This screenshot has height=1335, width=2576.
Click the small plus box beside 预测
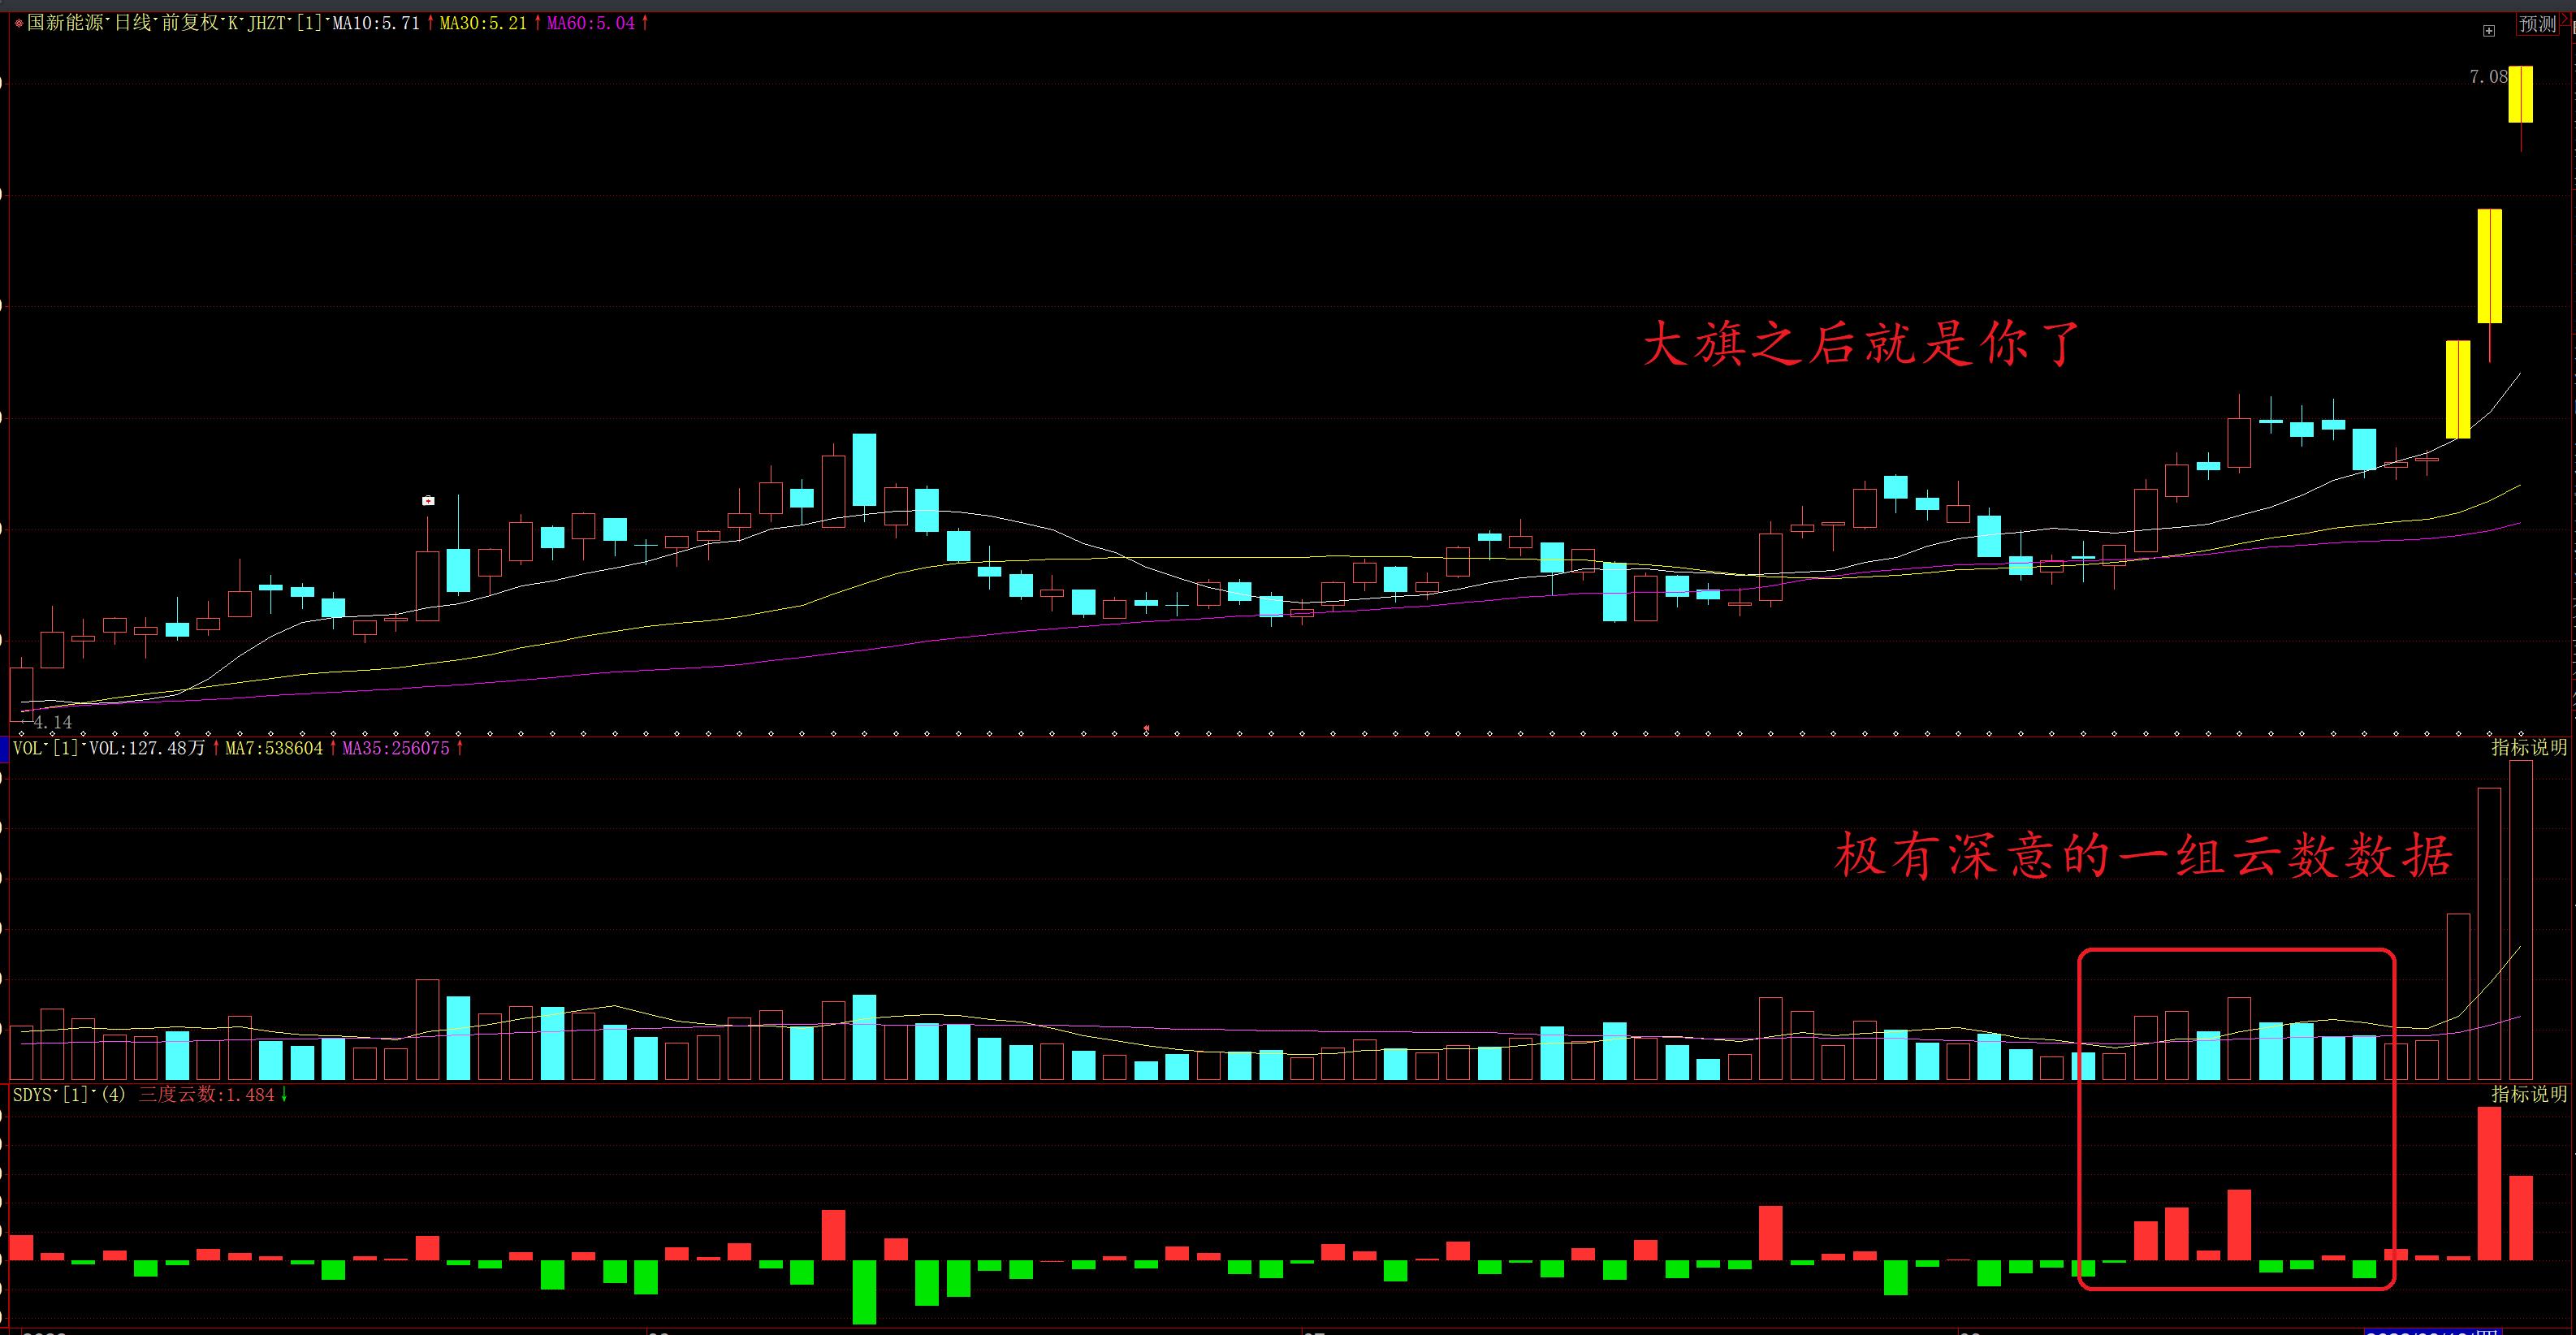coord(2489,31)
